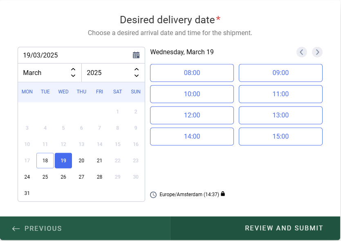Viewport: 341px width, 241px height.
Task: Open the 2025 year selector
Action: [x=113, y=73]
